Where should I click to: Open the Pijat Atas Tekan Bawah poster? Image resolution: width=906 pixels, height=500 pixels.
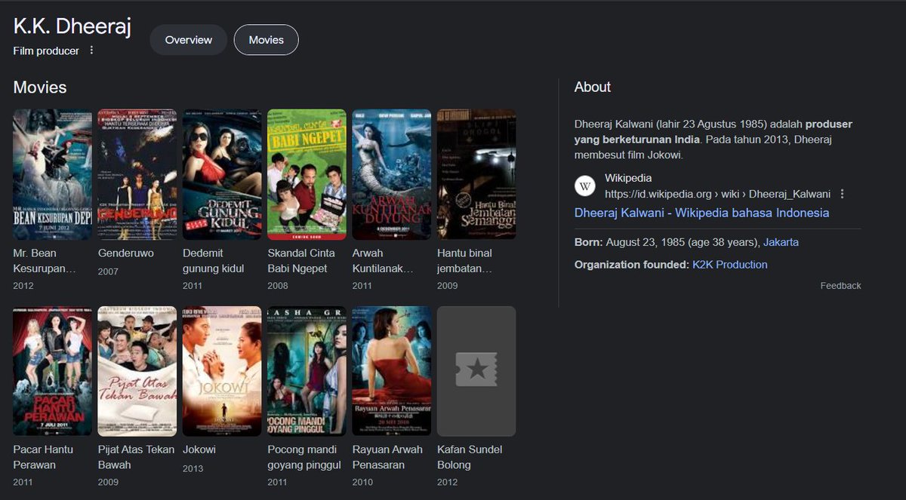[x=137, y=371]
